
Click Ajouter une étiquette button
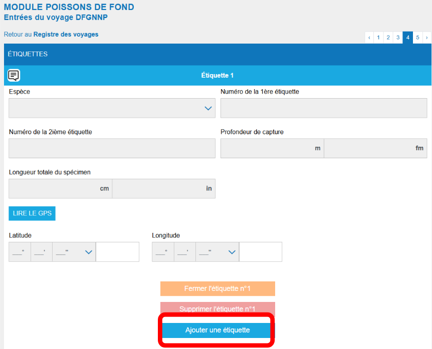click(x=218, y=330)
